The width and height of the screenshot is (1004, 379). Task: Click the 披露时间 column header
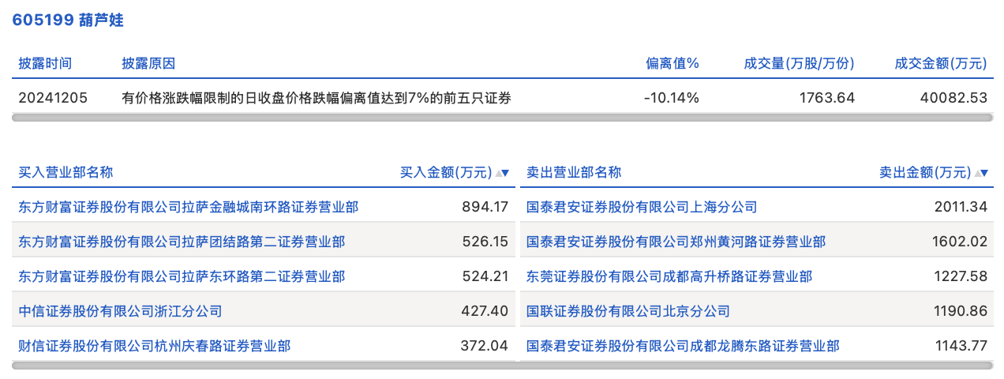(x=45, y=64)
